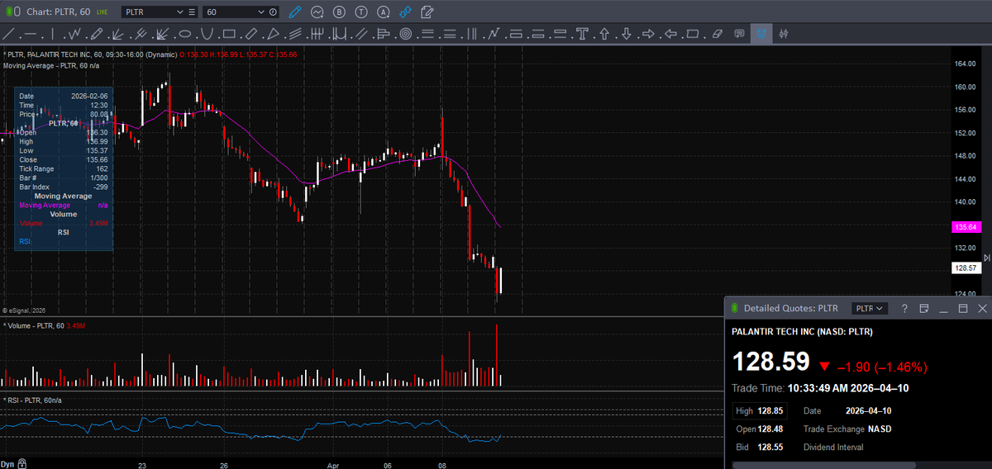Click the Open 128.48 row
Image resolution: width=992 pixels, height=469 pixels.
coord(760,429)
